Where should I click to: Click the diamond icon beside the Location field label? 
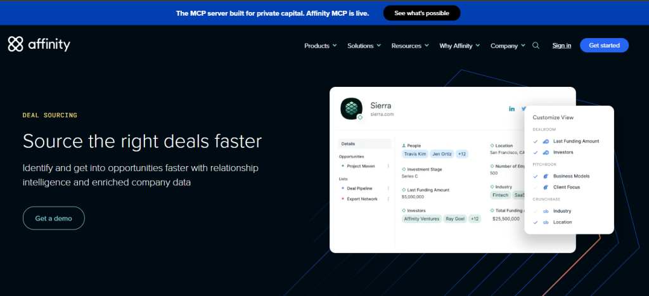(x=492, y=146)
